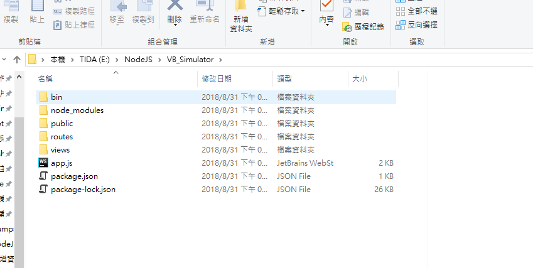
Task: Click the 貼上捷徑 paste shortcut icon
Action: [x=58, y=25]
